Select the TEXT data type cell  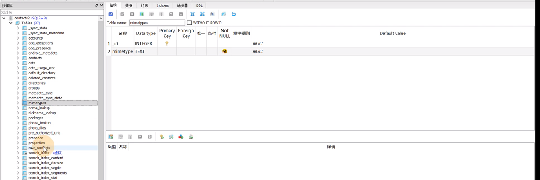point(146,51)
